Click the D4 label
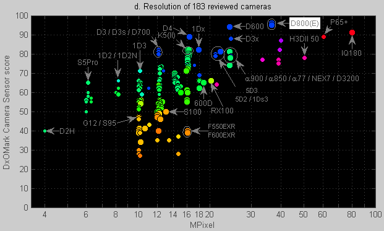The image size is (384, 231). pyautogui.click(x=168, y=28)
